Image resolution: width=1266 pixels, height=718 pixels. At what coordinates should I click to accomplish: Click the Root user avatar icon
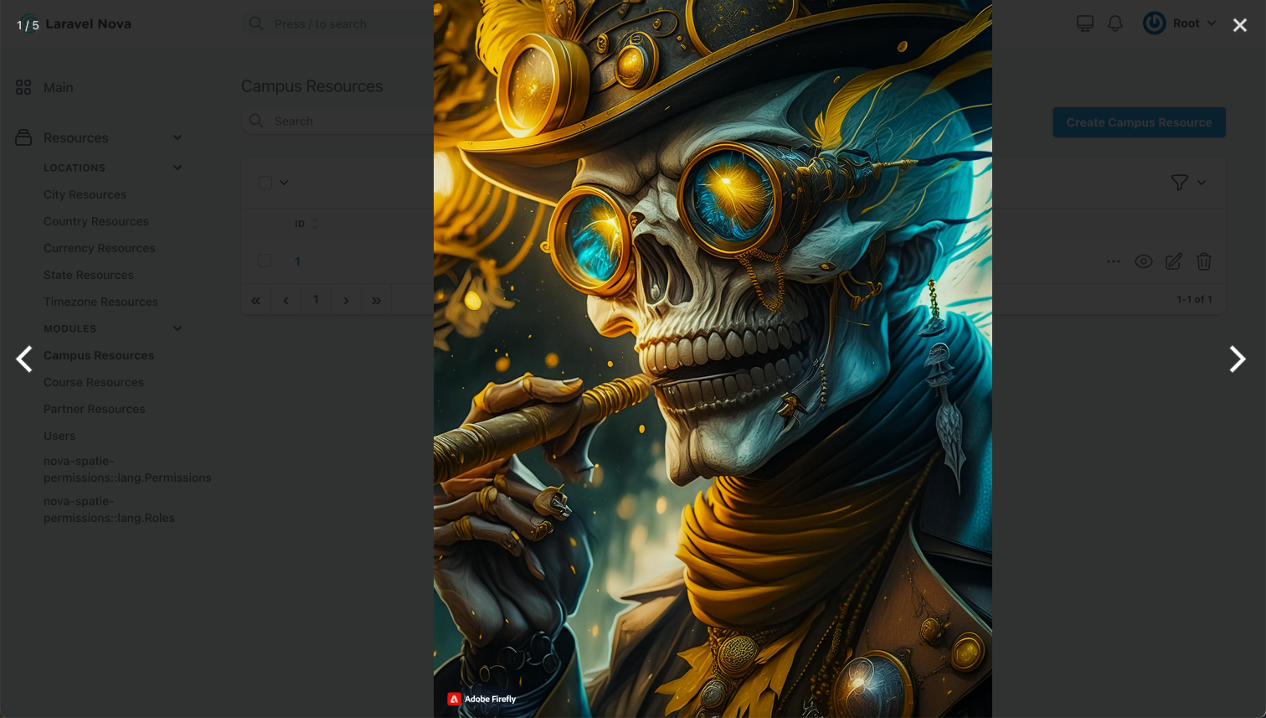click(1155, 23)
